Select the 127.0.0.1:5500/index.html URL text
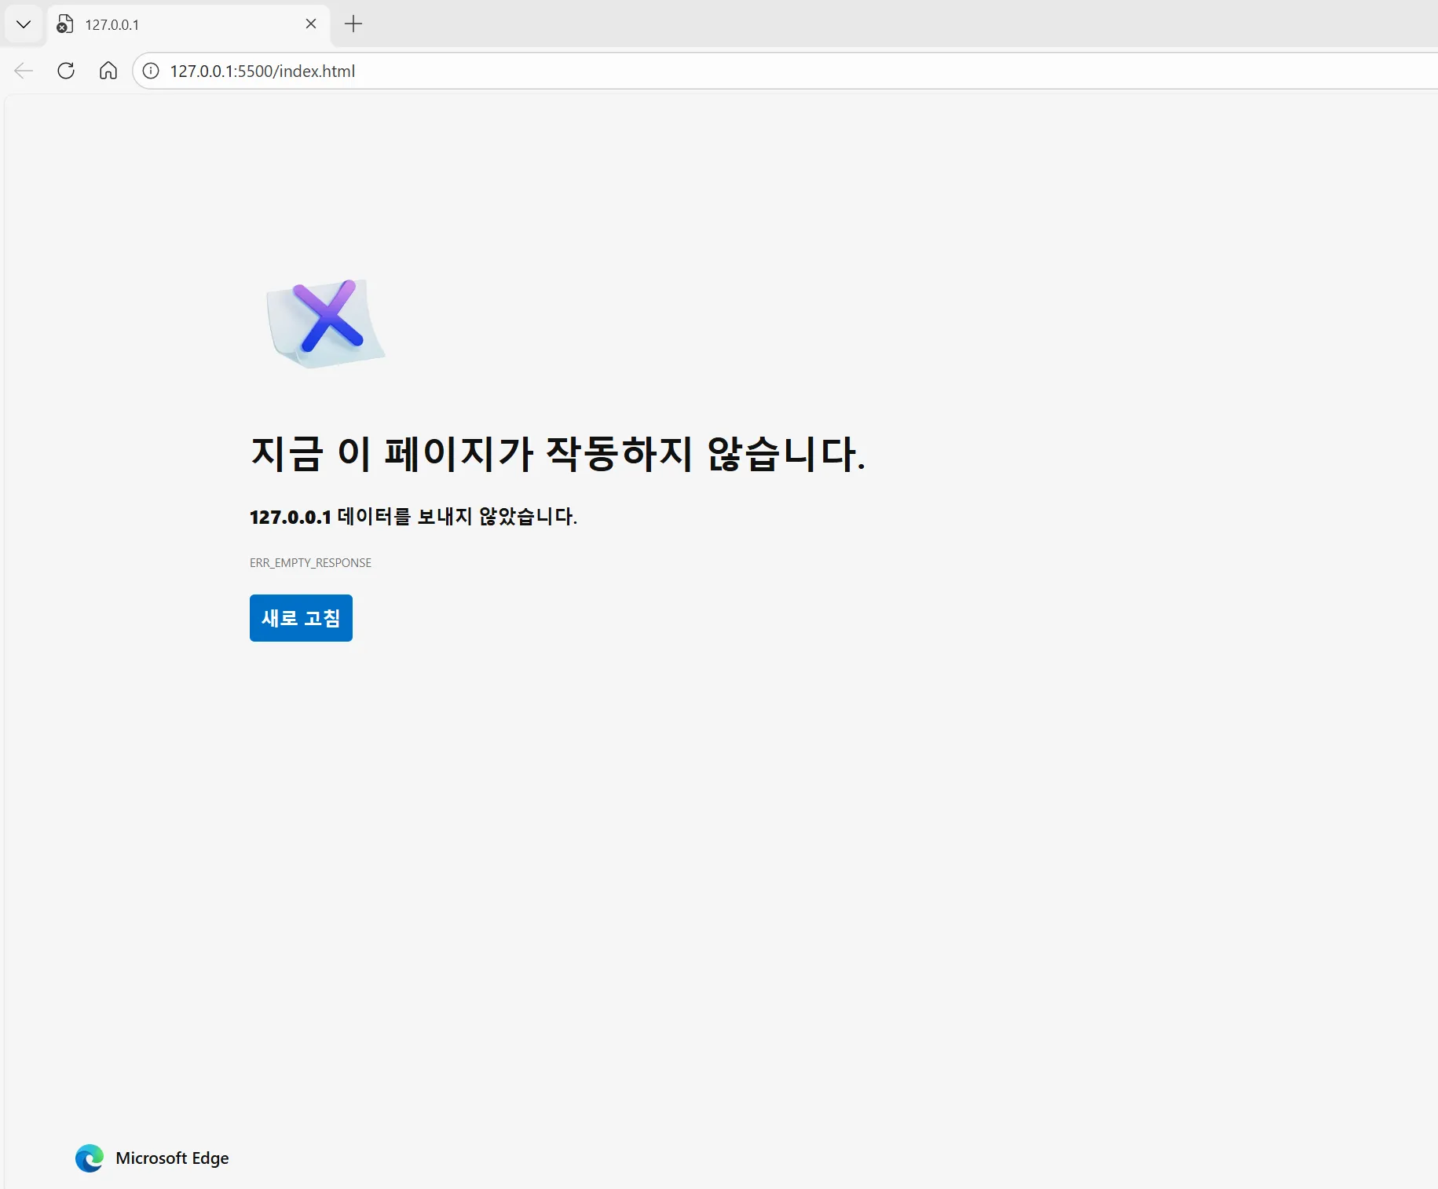 pos(262,71)
